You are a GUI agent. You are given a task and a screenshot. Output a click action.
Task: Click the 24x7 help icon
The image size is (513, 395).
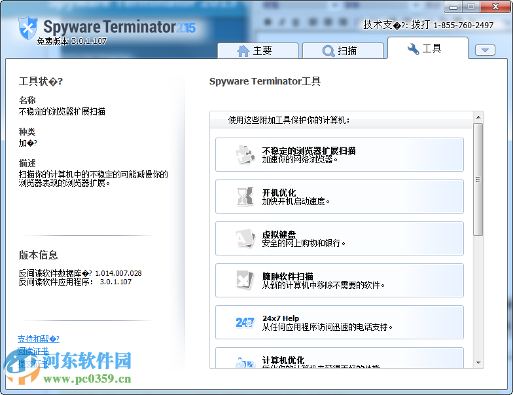coord(245,322)
